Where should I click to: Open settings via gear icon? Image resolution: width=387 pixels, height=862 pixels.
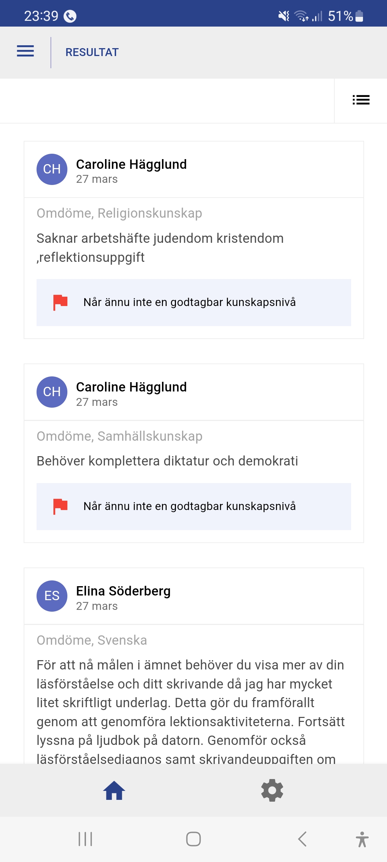click(272, 790)
